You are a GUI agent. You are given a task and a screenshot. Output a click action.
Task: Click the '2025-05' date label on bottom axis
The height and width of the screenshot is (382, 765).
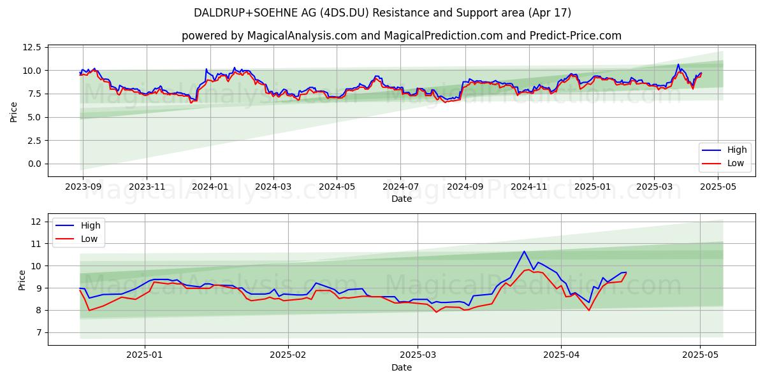(700, 357)
